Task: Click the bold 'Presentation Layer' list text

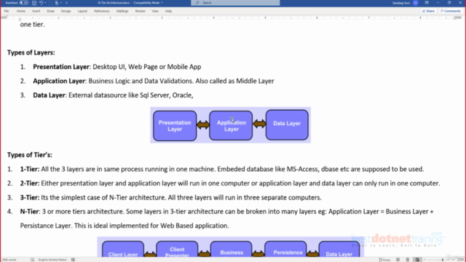Action: tap(61, 67)
